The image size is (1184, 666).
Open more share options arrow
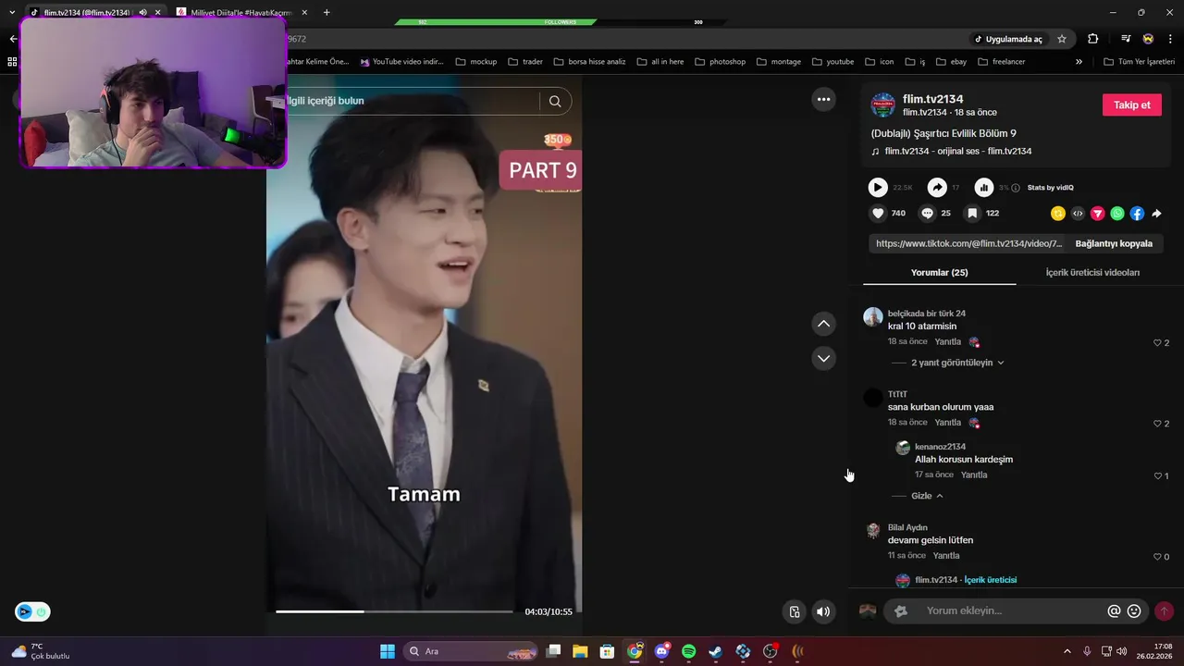click(x=1156, y=213)
